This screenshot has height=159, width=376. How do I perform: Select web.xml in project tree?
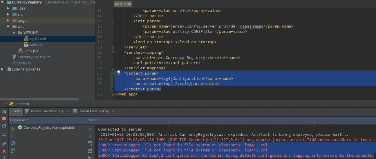(x=36, y=45)
